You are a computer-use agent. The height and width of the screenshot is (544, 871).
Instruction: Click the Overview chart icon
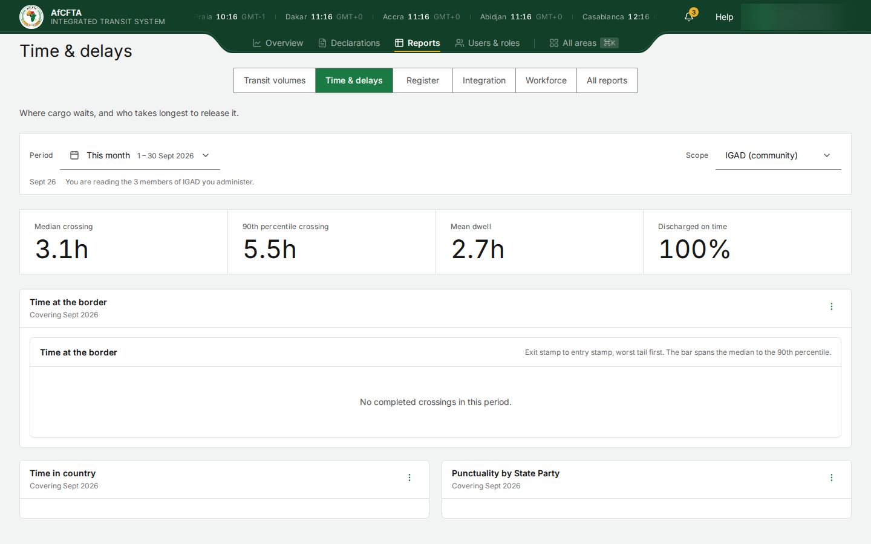[x=257, y=43]
